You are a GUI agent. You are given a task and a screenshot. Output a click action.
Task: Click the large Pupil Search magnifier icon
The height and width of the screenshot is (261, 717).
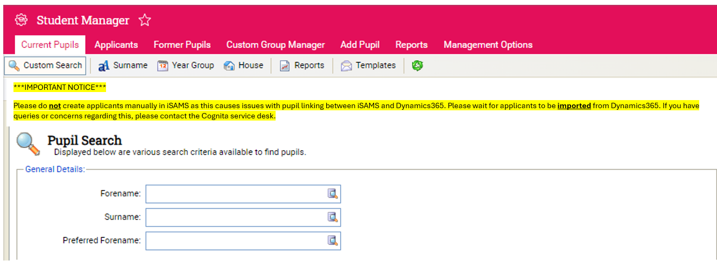[x=28, y=144]
